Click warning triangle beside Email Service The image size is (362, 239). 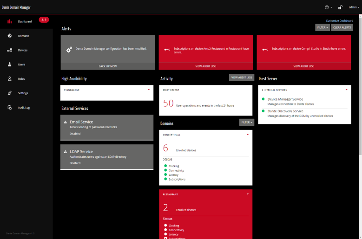coord(66,122)
